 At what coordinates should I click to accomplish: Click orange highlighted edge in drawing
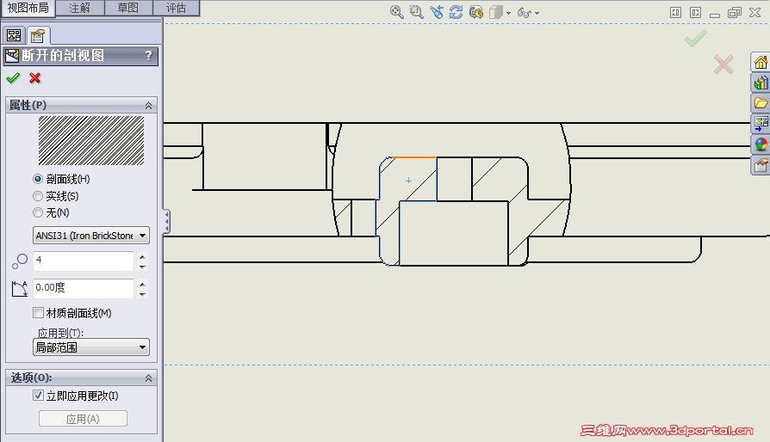click(x=414, y=157)
